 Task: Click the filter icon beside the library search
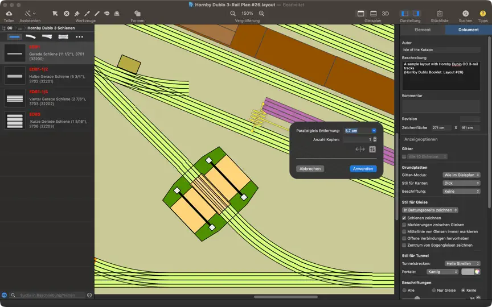coord(4,295)
